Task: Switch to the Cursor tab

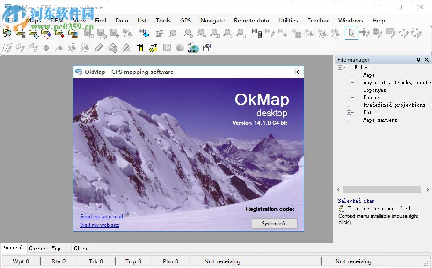Action: click(x=37, y=248)
